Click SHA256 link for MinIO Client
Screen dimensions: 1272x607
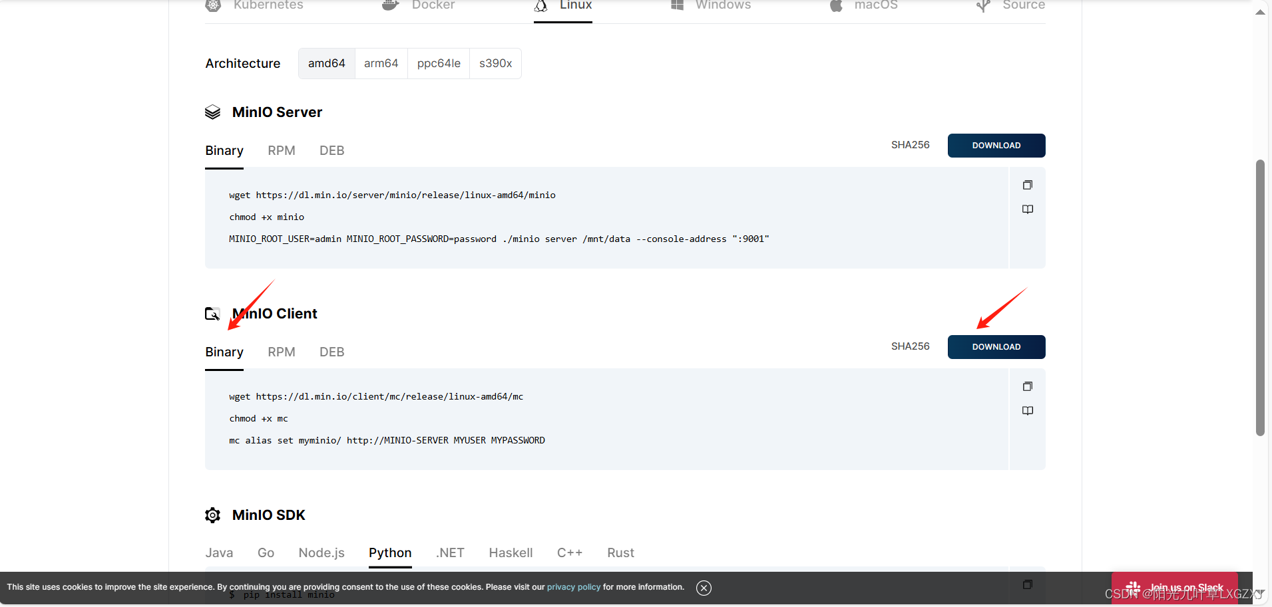click(x=911, y=346)
